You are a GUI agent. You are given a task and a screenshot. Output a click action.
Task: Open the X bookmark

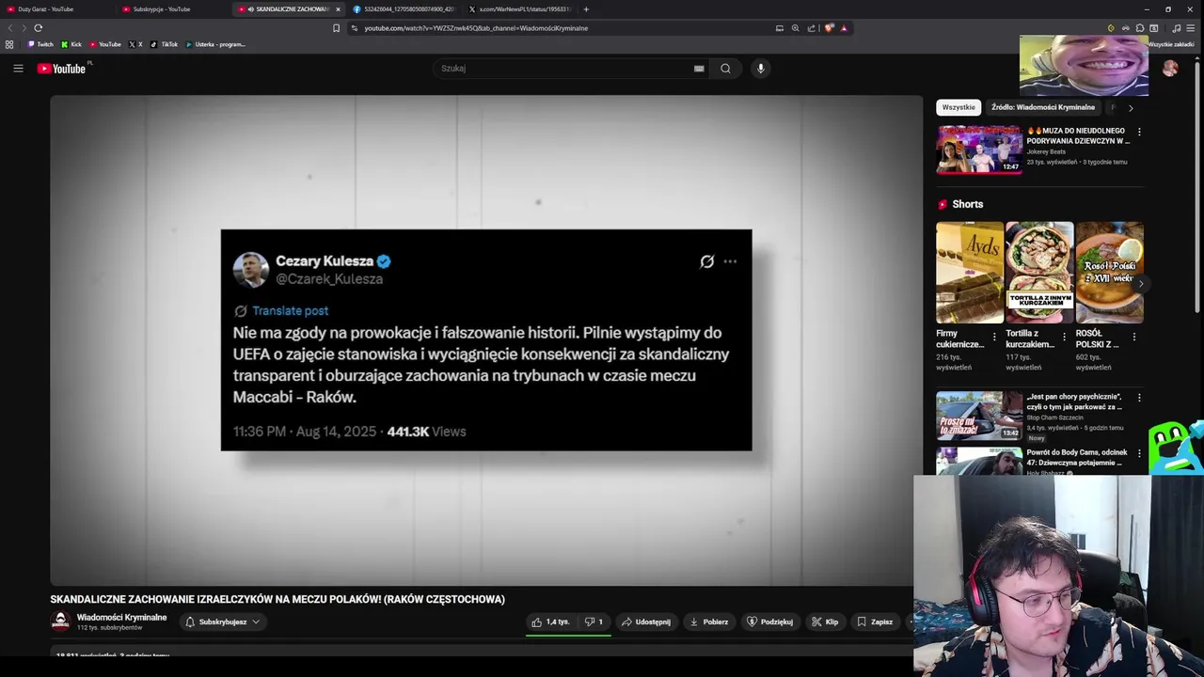[x=135, y=44]
